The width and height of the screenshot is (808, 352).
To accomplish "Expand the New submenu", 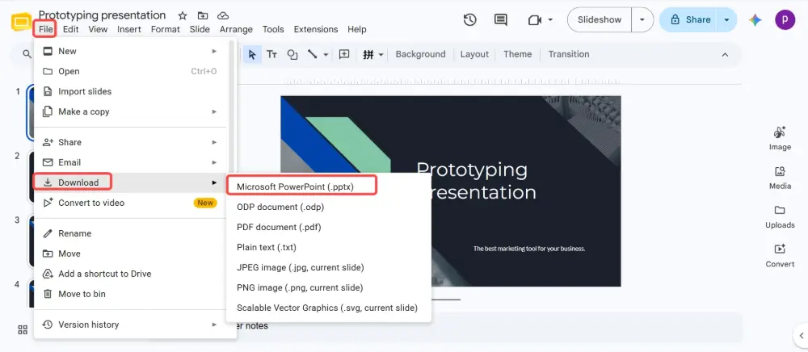I will point(214,51).
